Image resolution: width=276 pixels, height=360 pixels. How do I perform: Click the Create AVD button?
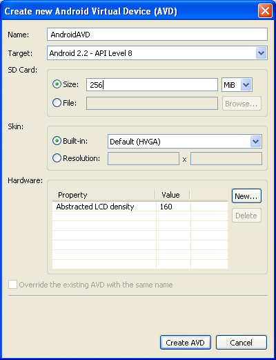coord(186,343)
